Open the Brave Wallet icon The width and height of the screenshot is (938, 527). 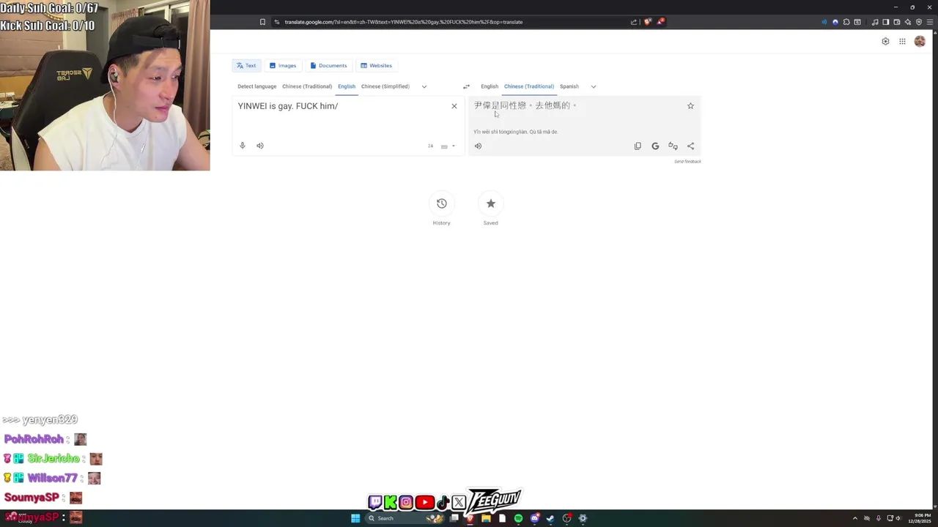click(896, 22)
